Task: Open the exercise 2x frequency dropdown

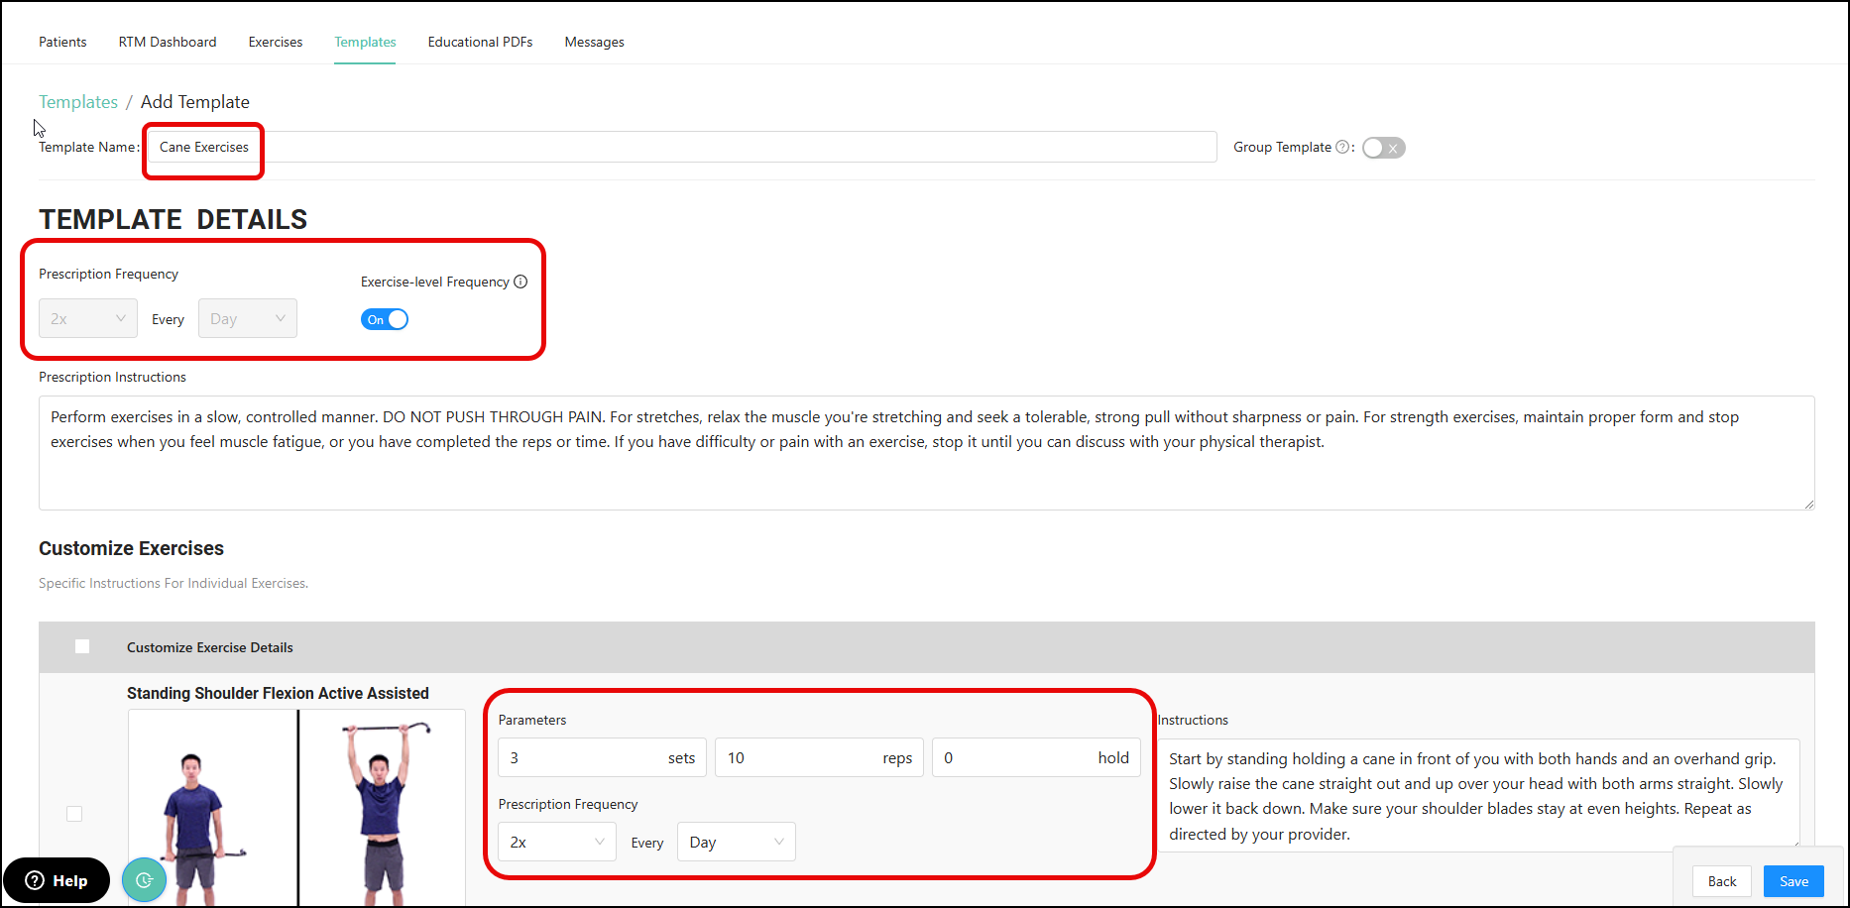Action: pyautogui.click(x=556, y=842)
